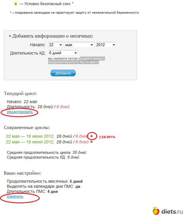Click the diets.ru apple logo

tap(156, 211)
